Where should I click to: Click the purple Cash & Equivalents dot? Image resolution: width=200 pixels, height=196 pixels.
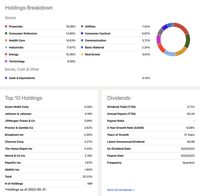pyautogui.click(x=6, y=78)
